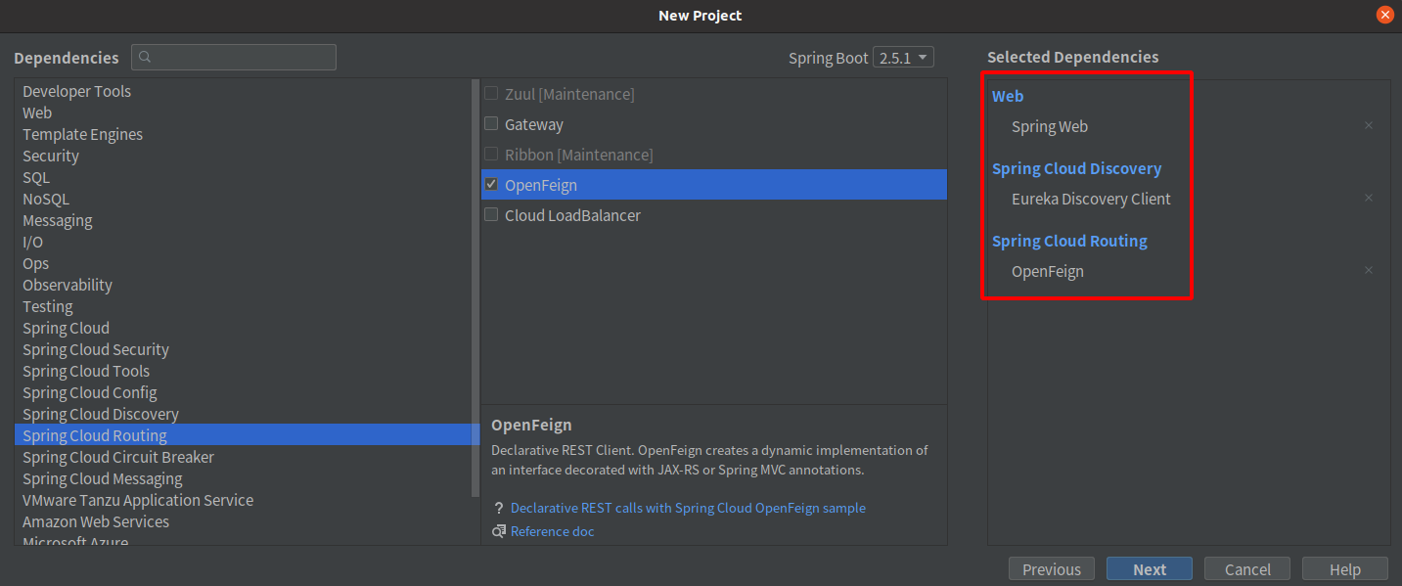This screenshot has height=586, width=1402.
Task: Select Spring Cloud Security category
Action: (243, 349)
